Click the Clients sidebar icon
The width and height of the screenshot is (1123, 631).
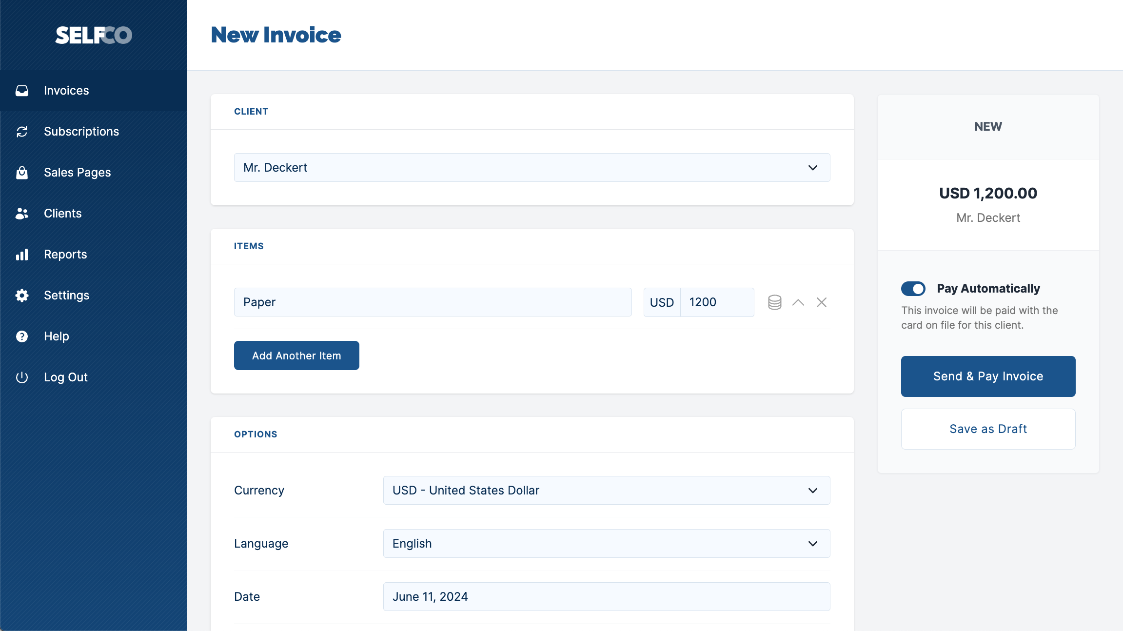tap(21, 213)
